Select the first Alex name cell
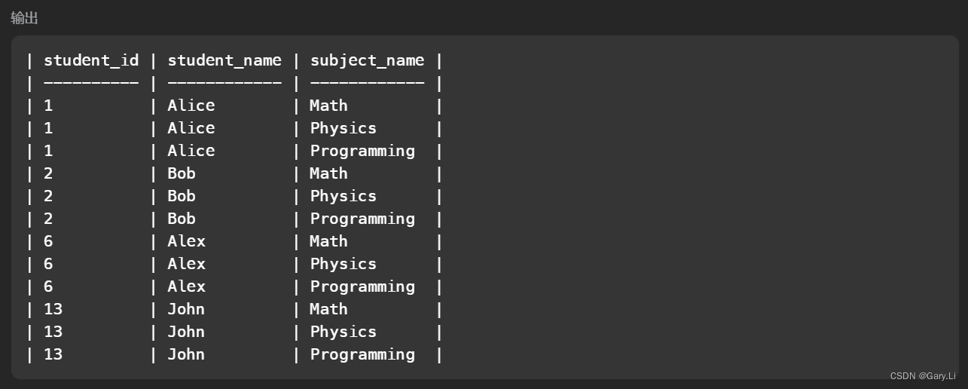 (186, 241)
